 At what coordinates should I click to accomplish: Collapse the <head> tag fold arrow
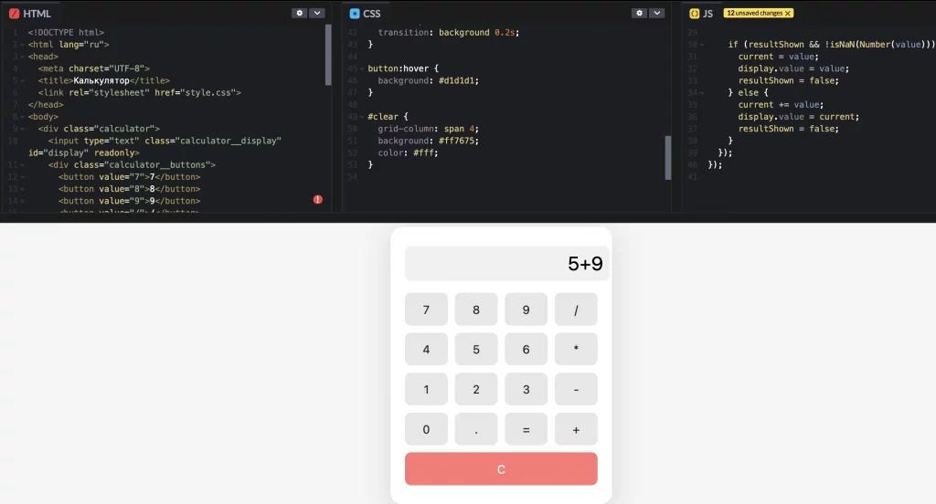click(x=23, y=57)
